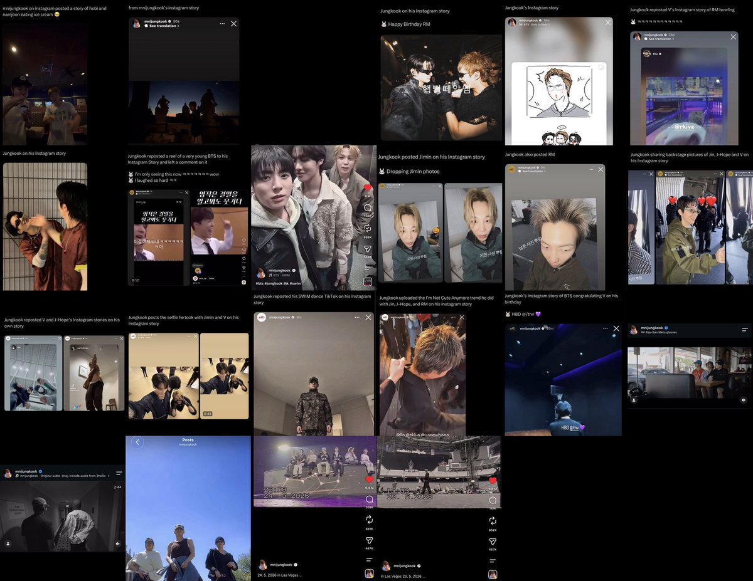Close the sunset silhouette story

(x=233, y=23)
